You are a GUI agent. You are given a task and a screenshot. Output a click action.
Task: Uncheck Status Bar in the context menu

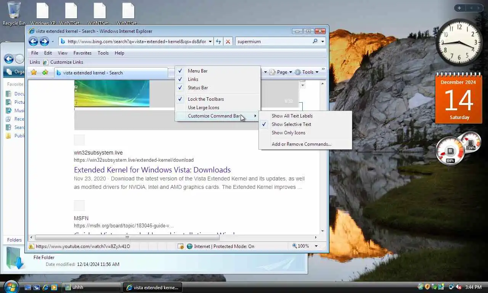[218, 88]
